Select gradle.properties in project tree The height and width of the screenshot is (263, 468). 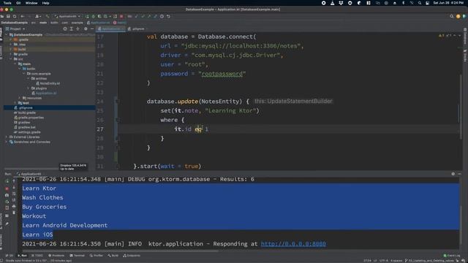29,118
